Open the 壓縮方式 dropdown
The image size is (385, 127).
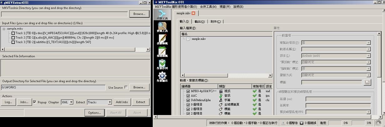click(x=336, y=75)
